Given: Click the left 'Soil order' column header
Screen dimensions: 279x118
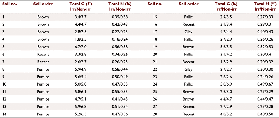Looking at the screenshot, I should [43, 4].
